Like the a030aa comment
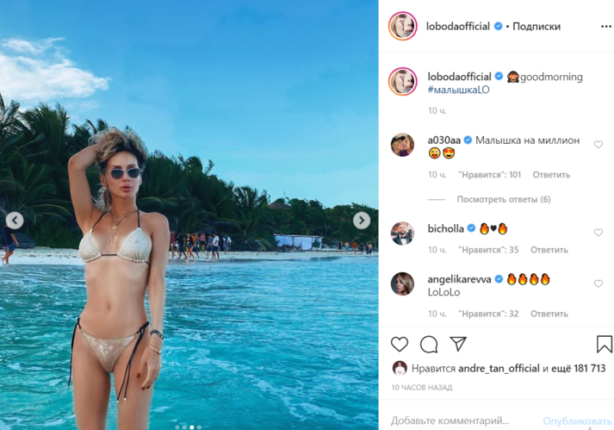The height and width of the screenshot is (430, 614). point(598,145)
